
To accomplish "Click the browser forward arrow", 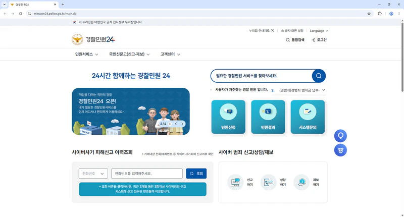I will pos(13,14).
